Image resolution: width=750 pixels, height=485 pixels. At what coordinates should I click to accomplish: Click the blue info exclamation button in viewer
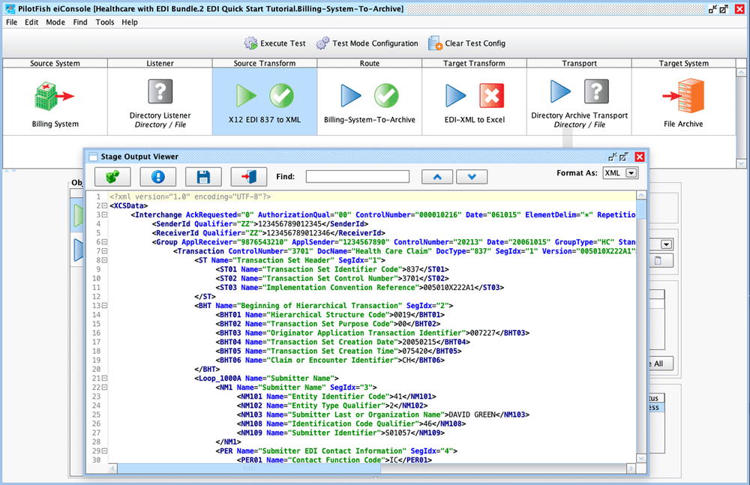157,177
